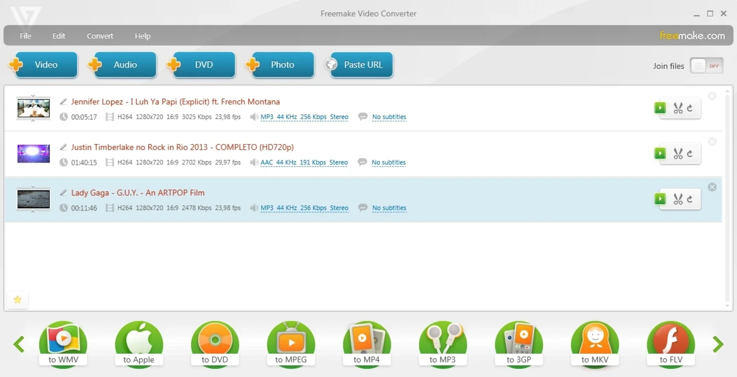This screenshot has height=377, width=737.
Task: Open the Help menu
Action: click(x=142, y=36)
